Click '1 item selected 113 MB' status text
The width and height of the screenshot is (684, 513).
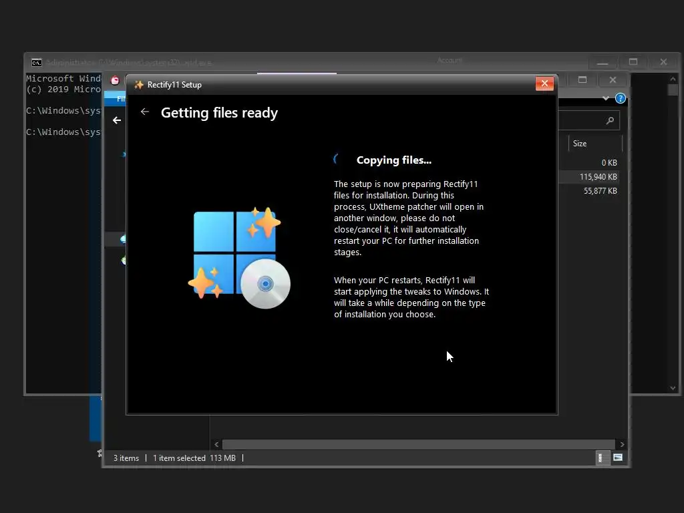194,458
